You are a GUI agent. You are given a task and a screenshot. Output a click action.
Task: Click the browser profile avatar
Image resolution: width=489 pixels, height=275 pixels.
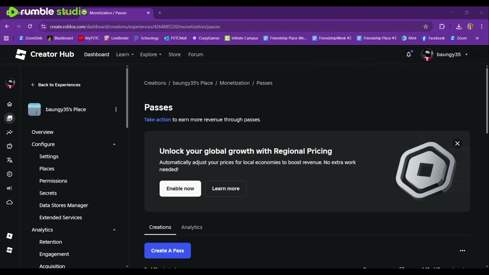[470, 26]
